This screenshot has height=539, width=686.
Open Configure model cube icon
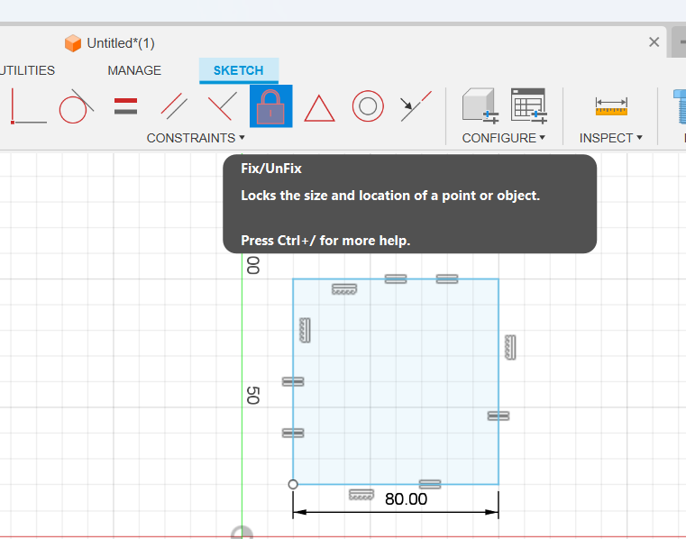pos(480,105)
